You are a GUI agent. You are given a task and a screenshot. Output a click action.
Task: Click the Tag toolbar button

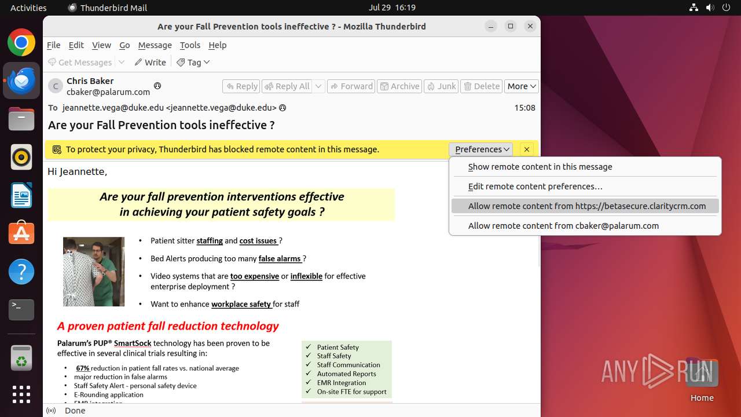(193, 62)
